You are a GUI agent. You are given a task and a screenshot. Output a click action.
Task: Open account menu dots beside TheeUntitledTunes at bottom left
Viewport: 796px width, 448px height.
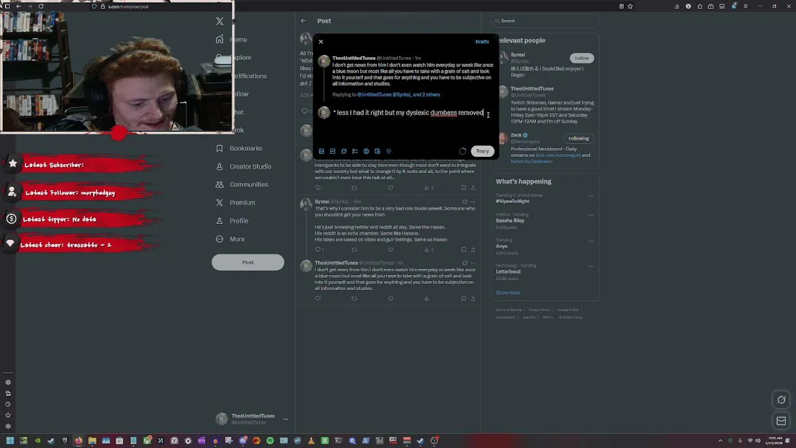[285, 419]
